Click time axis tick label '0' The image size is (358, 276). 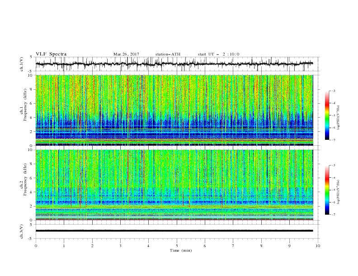coord(36,246)
